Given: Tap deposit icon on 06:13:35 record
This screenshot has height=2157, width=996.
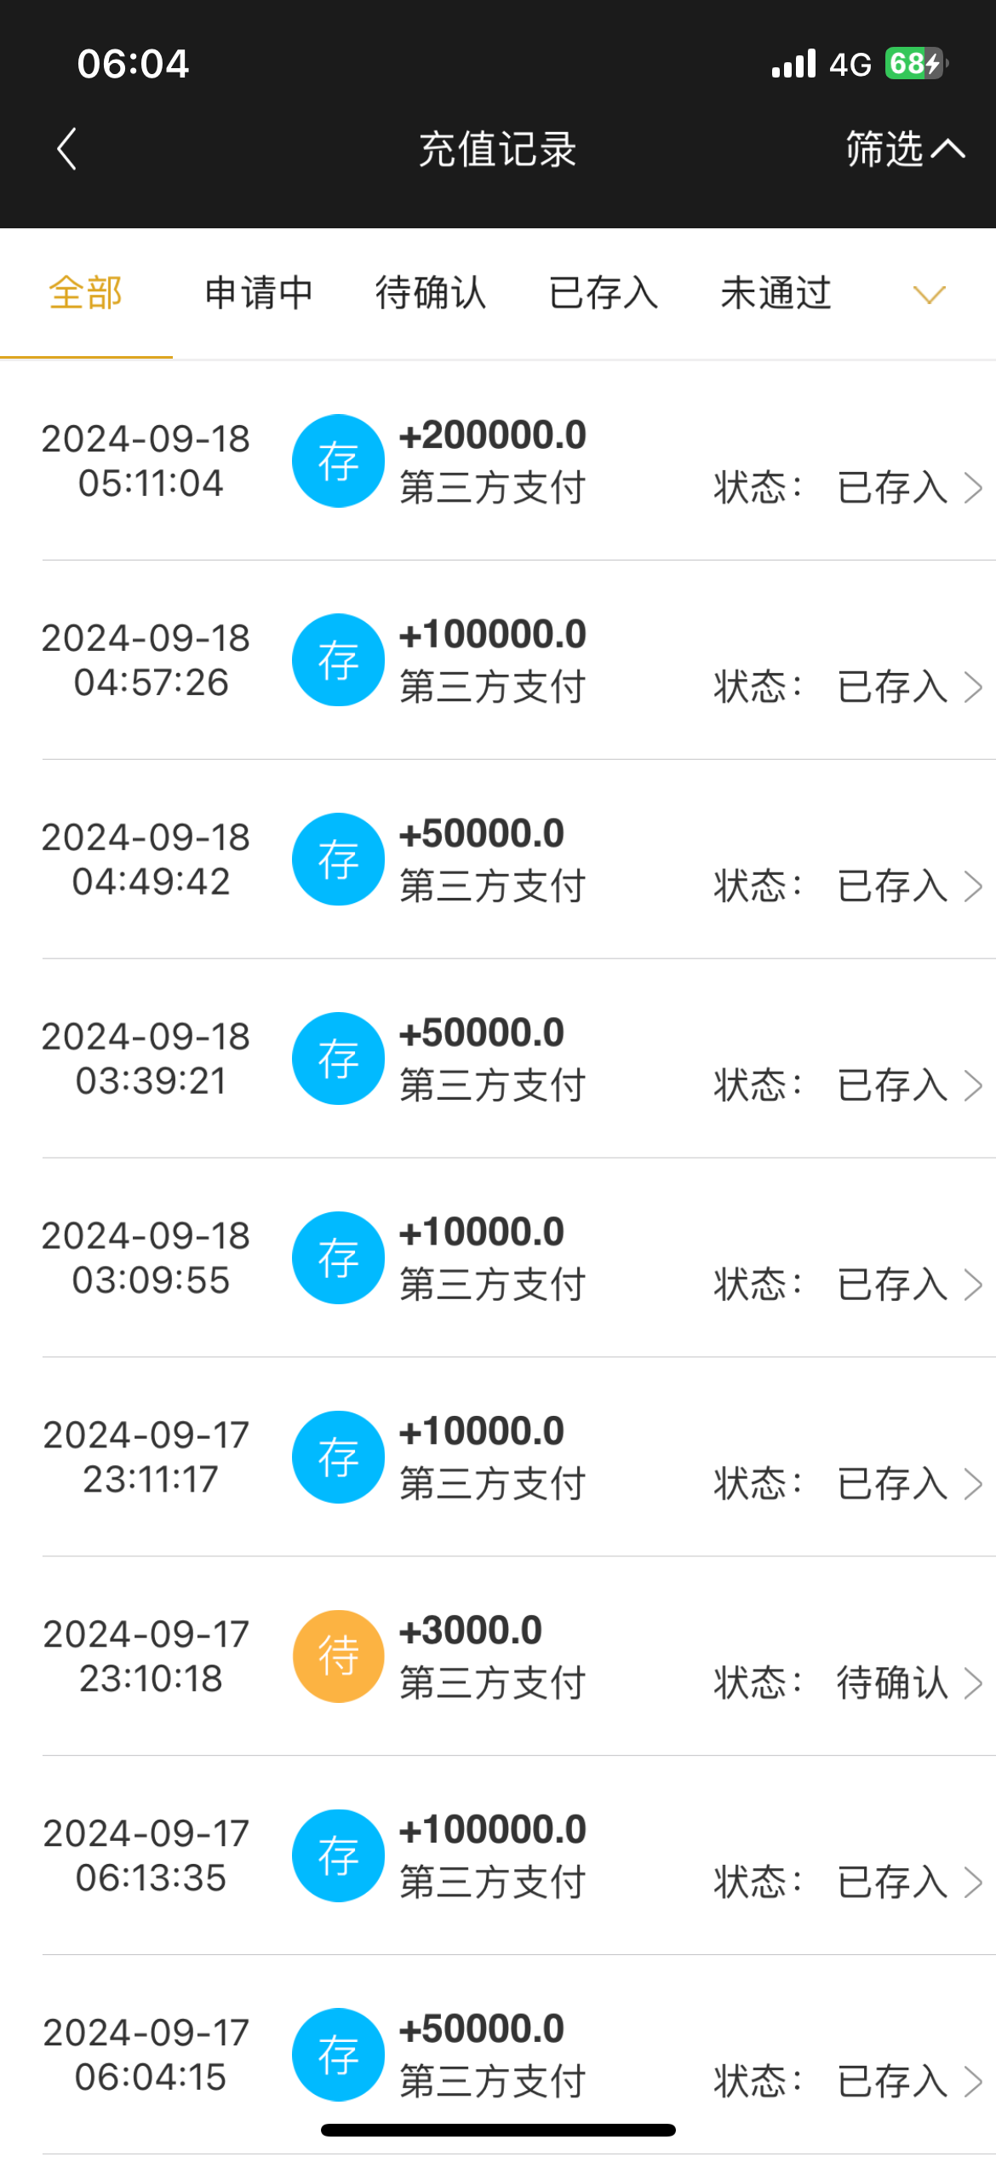Looking at the screenshot, I should pyautogui.click(x=339, y=1855).
